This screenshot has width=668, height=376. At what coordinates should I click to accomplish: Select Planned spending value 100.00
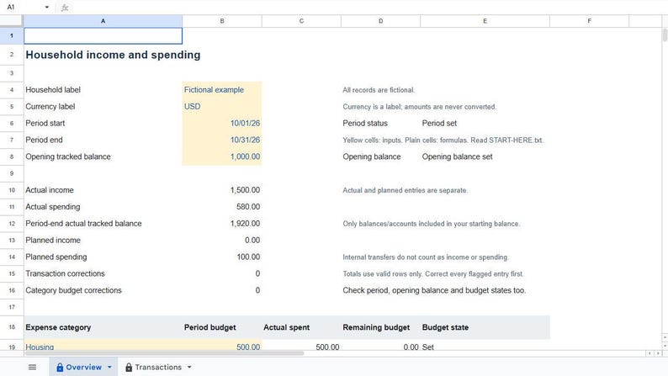click(222, 257)
